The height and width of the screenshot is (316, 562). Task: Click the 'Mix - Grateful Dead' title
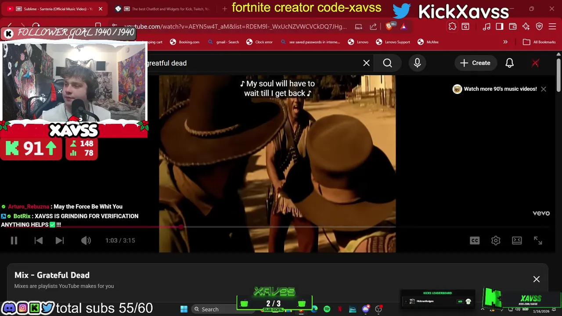click(x=52, y=275)
